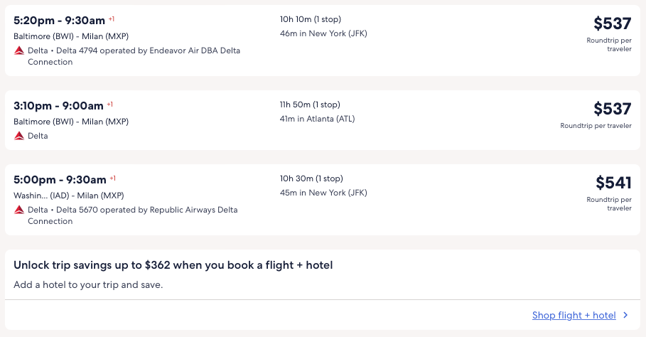Click the $541 price for Washington flight

[613, 183]
